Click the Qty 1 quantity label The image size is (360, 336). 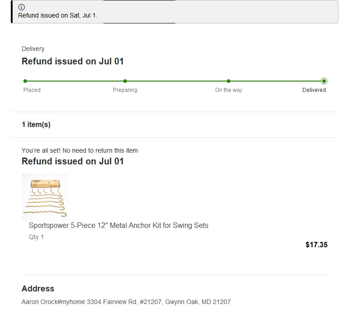[x=36, y=237]
